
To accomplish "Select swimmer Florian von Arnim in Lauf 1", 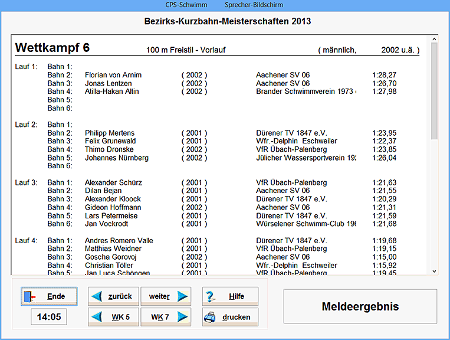I will 113,75.
